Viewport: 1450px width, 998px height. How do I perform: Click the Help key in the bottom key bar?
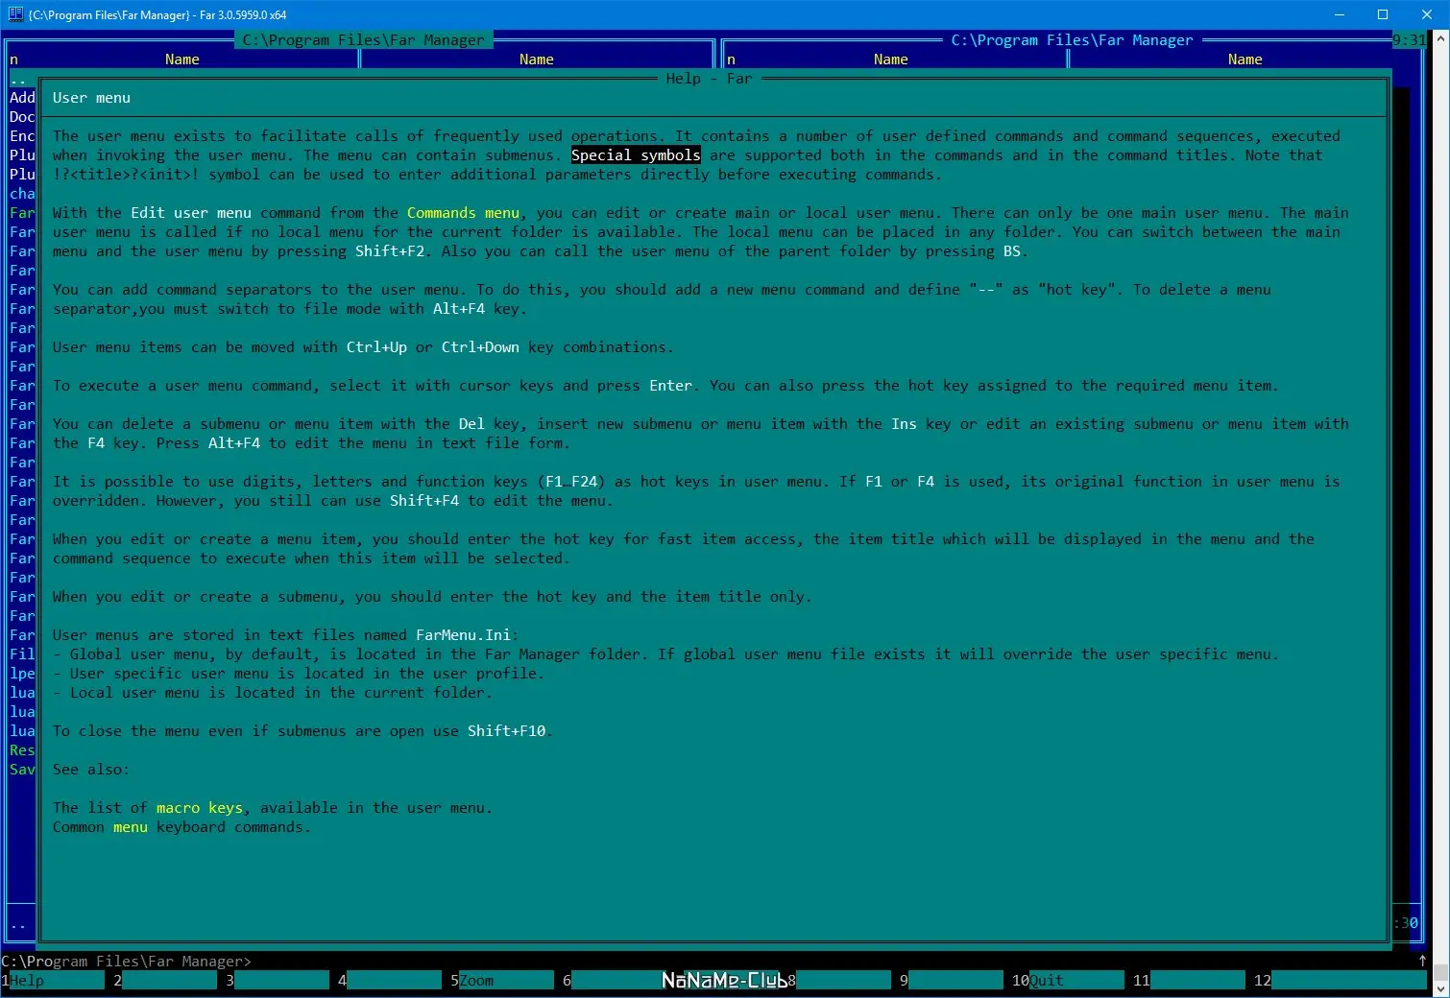(x=57, y=980)
